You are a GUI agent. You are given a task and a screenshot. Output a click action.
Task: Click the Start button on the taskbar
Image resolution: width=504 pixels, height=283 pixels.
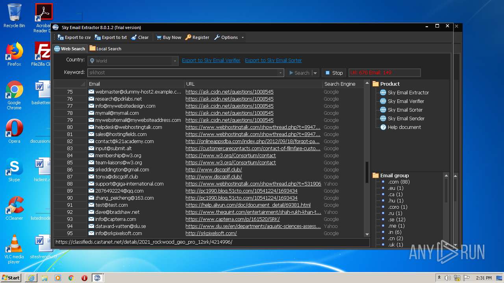pos(11,277)
